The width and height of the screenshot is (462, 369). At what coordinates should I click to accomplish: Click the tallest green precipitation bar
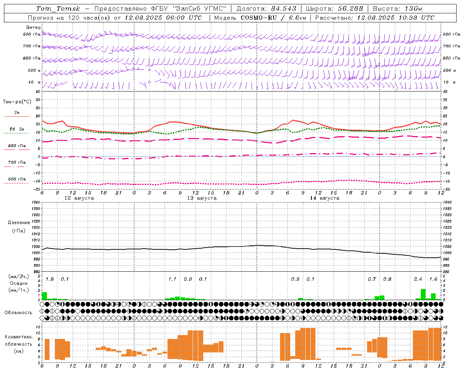[423, 294]
